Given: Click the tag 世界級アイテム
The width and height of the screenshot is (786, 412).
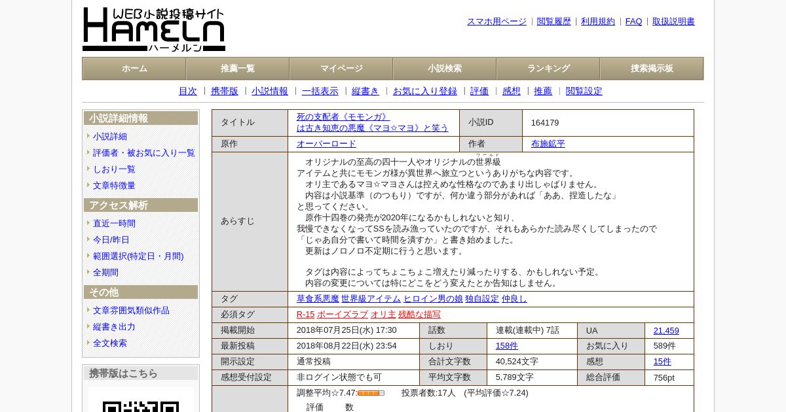Looking at the screenshot, I should coord(371,299).
